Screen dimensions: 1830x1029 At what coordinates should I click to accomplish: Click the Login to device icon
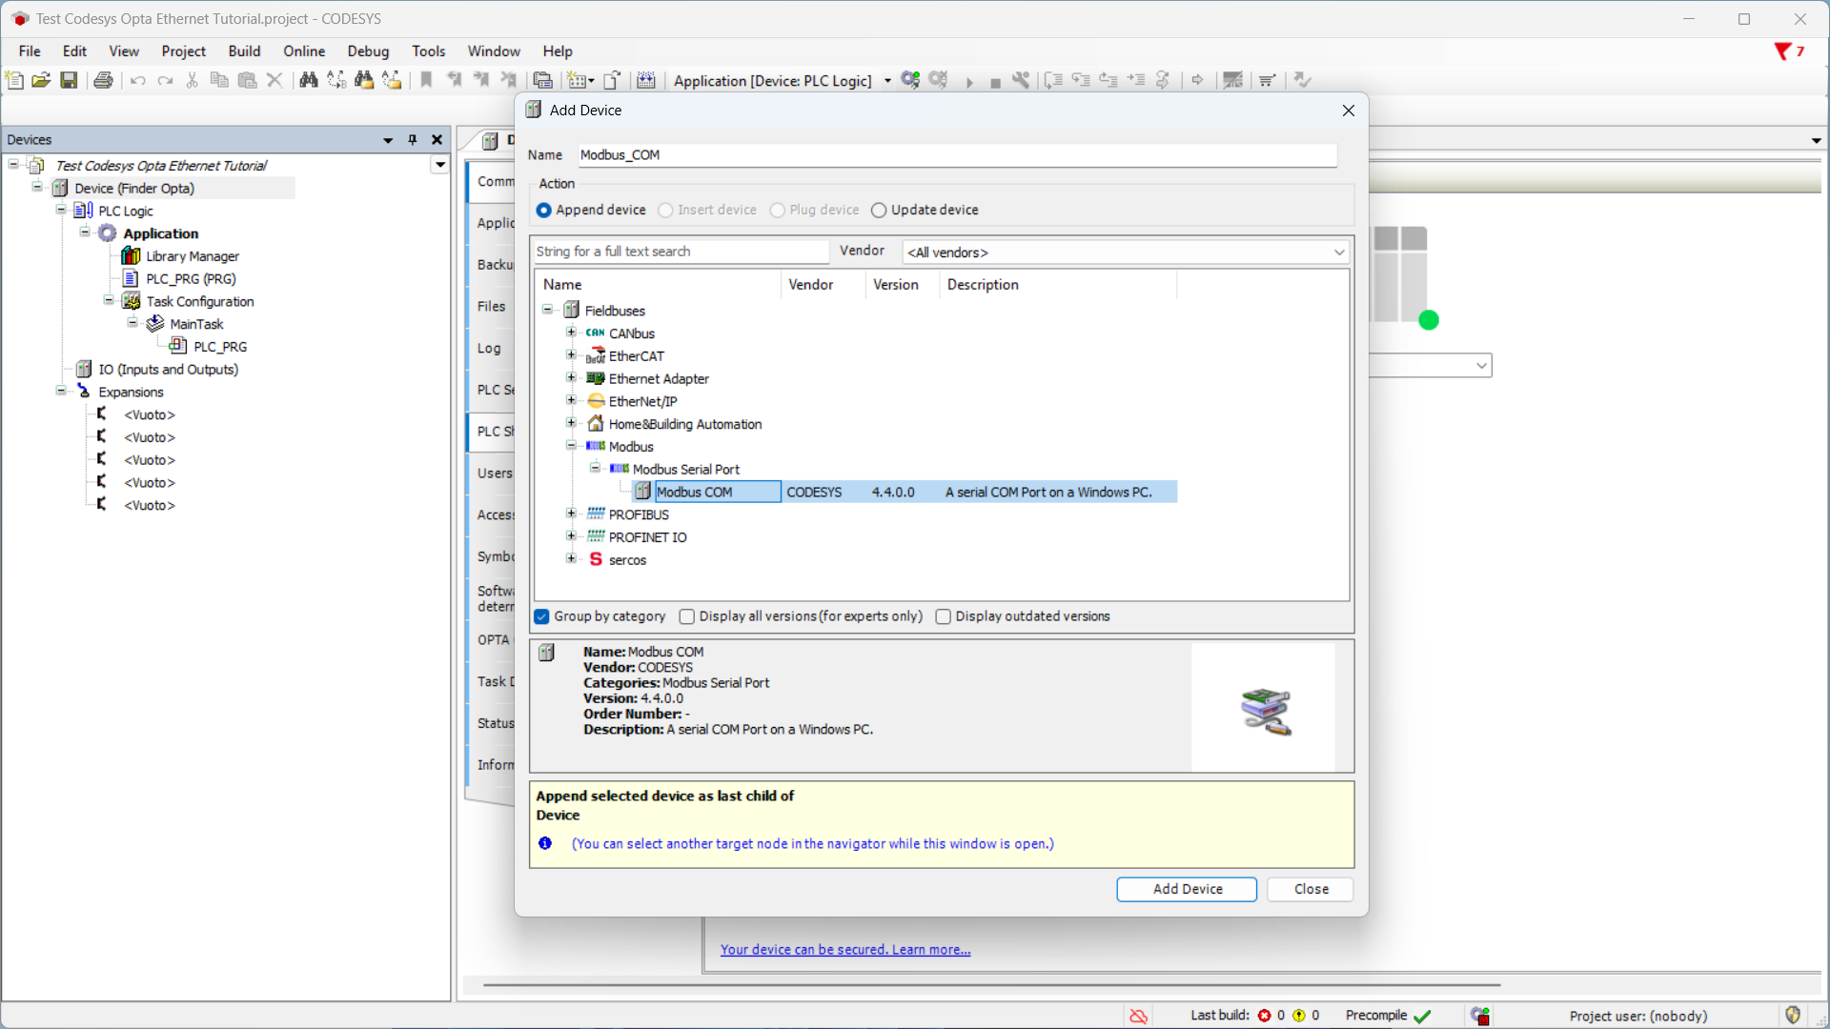tap(910, 81)
